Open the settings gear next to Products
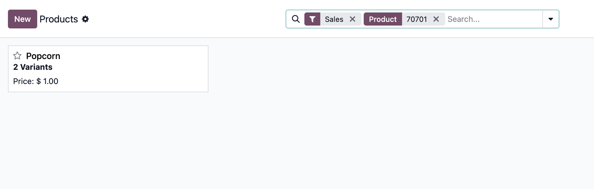Viewport: 594px width, 189px height. coord(85,19)
